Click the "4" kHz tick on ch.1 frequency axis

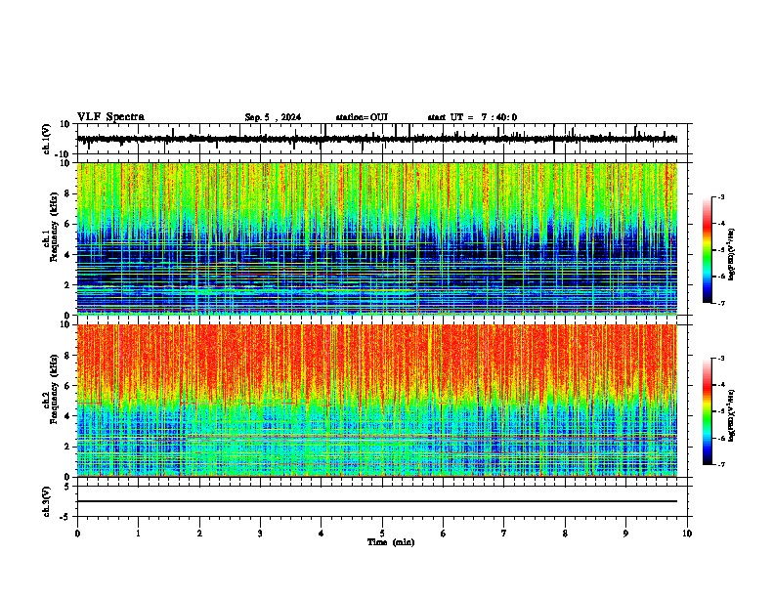click(x=67, y=255)
